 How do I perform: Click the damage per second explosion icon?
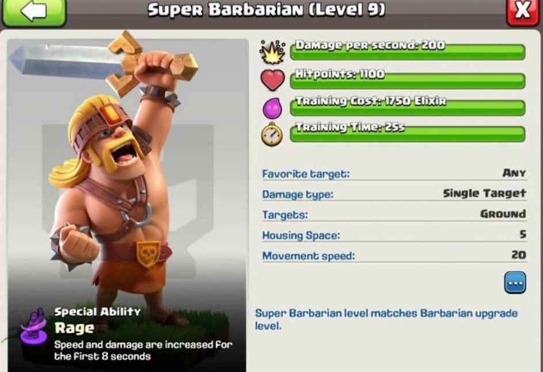tap(272, 52)
